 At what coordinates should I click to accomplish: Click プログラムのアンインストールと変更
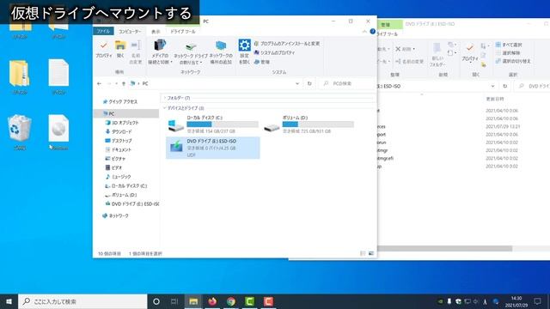286,44
